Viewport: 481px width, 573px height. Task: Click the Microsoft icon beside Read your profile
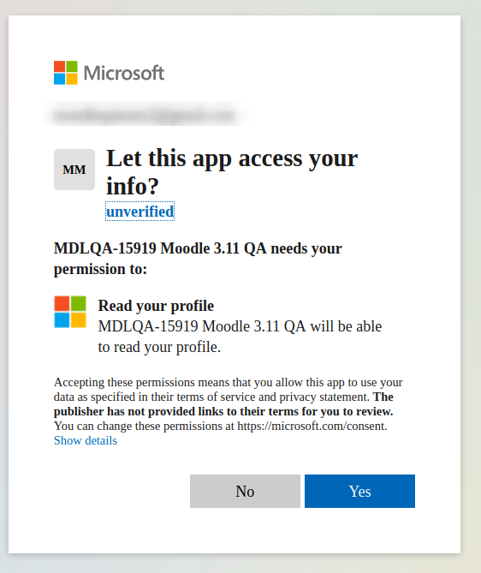[70, 312]
